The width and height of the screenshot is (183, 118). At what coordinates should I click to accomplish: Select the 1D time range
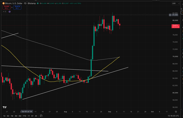point(4,116)
